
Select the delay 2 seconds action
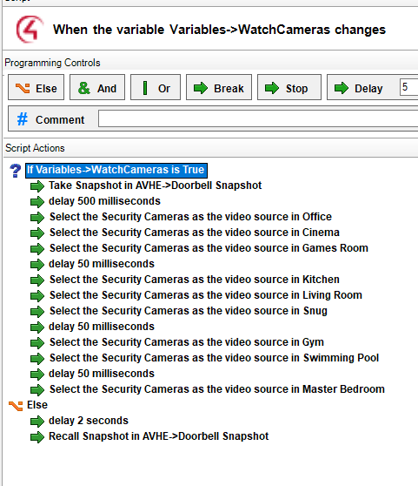coord(89,421)
